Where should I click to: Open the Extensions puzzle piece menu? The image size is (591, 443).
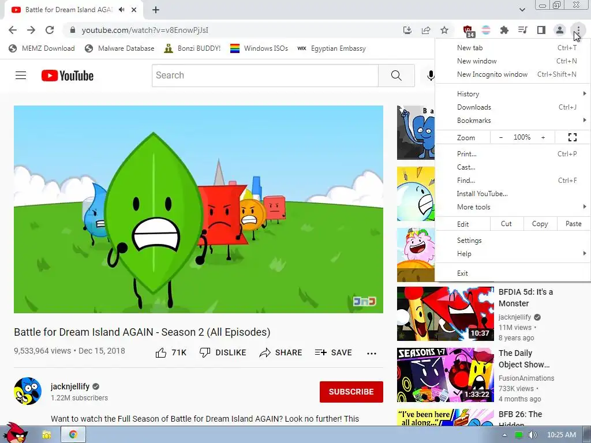tap(504, 30)
